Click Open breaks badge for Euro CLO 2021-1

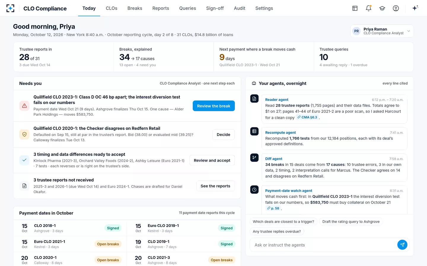[108, 244]
